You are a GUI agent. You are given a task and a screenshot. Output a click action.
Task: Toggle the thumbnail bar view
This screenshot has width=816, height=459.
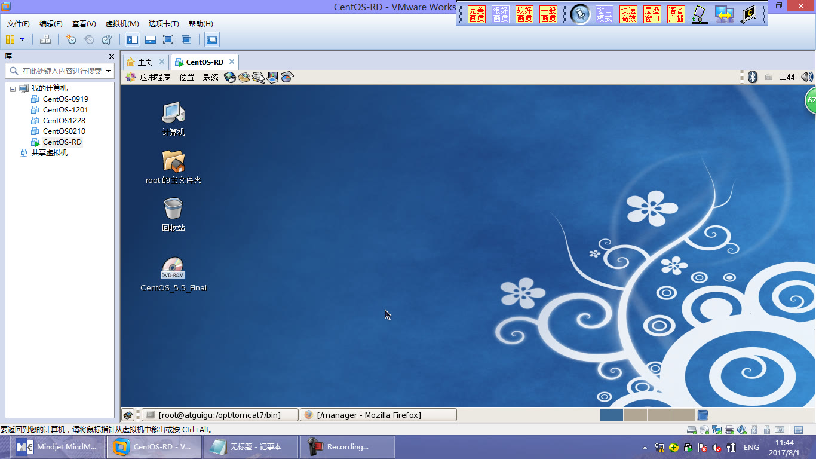pos(151,39)
